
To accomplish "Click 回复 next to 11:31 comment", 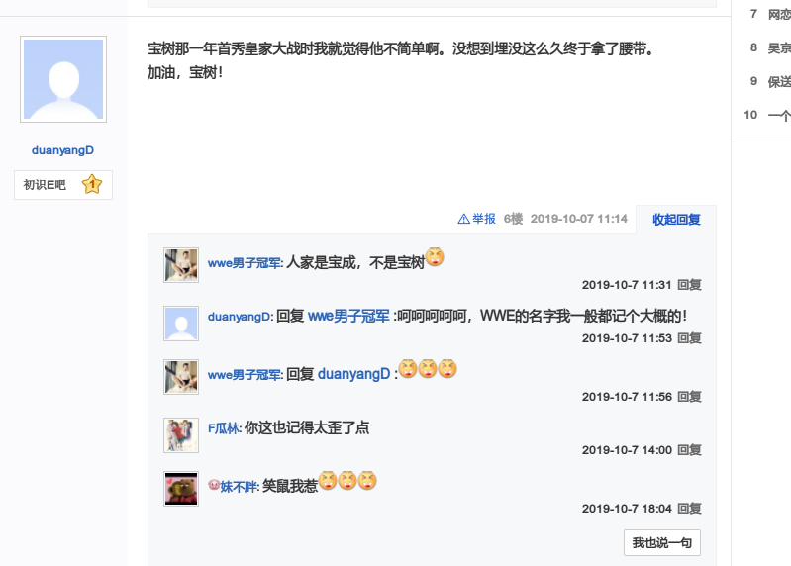I will [689, 285].
